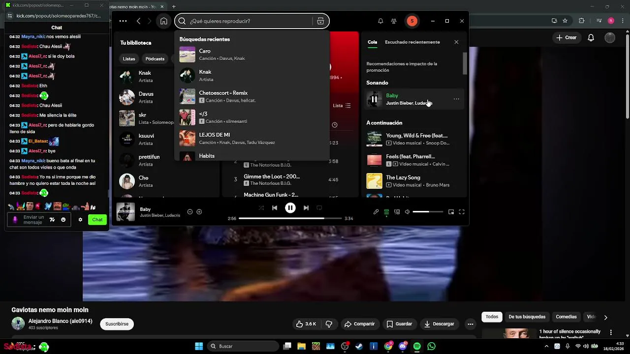The width and height of the screenshot is (630, 354).
Task: Adjust Spotify volume slider
Action: [428, 212]
